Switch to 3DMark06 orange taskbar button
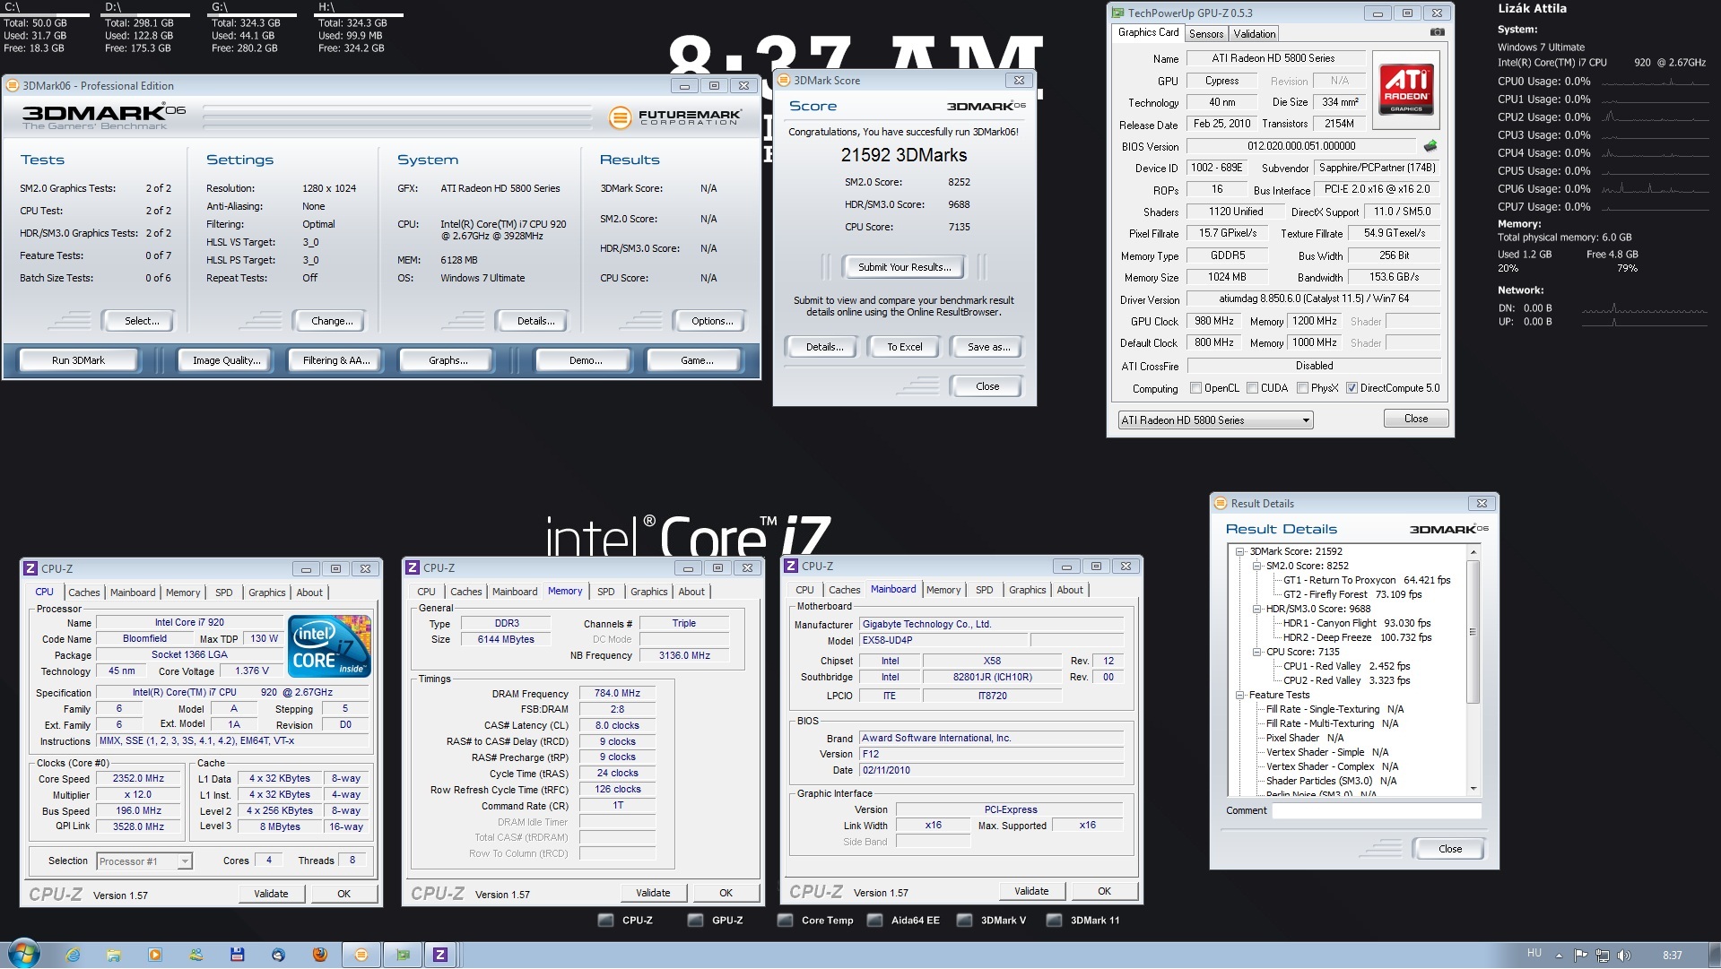Screen dimensions: 1721x969 point(361,955)
